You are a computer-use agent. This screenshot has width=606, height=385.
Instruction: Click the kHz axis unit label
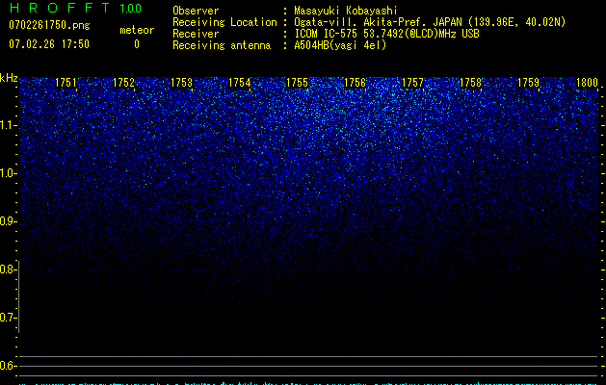click(x=9, y=78)
